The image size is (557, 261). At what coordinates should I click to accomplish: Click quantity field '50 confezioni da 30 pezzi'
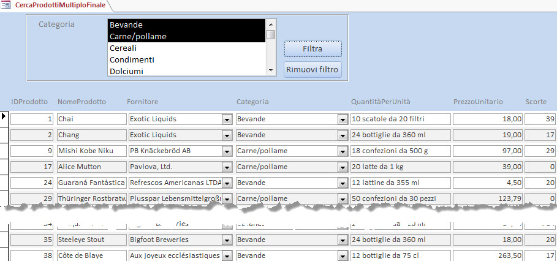[400, 199]
